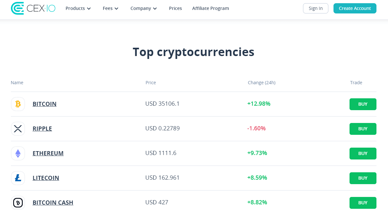The height and width of the screenshot is (220, 388).
Task: Click the Bitcoin Cash price USD 427
Action: (157, 202)
